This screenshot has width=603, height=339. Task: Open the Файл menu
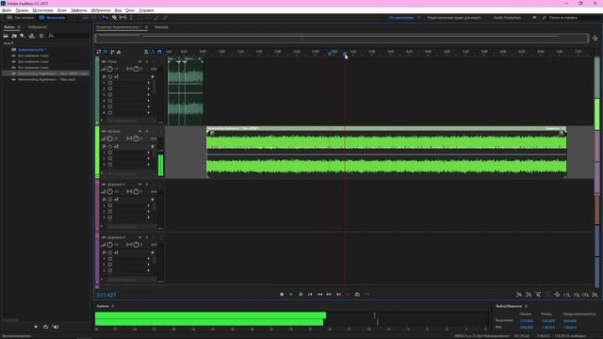click(7, 10)
